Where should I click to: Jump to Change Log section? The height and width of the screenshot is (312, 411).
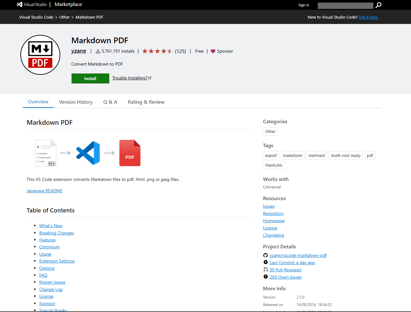click(51, 289)
